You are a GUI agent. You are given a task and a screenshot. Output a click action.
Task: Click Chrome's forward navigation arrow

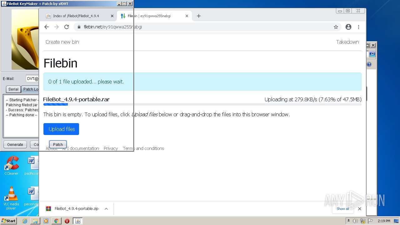point(57,27)
